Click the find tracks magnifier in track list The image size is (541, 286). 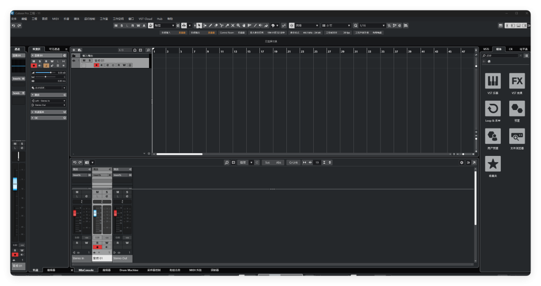148,50
